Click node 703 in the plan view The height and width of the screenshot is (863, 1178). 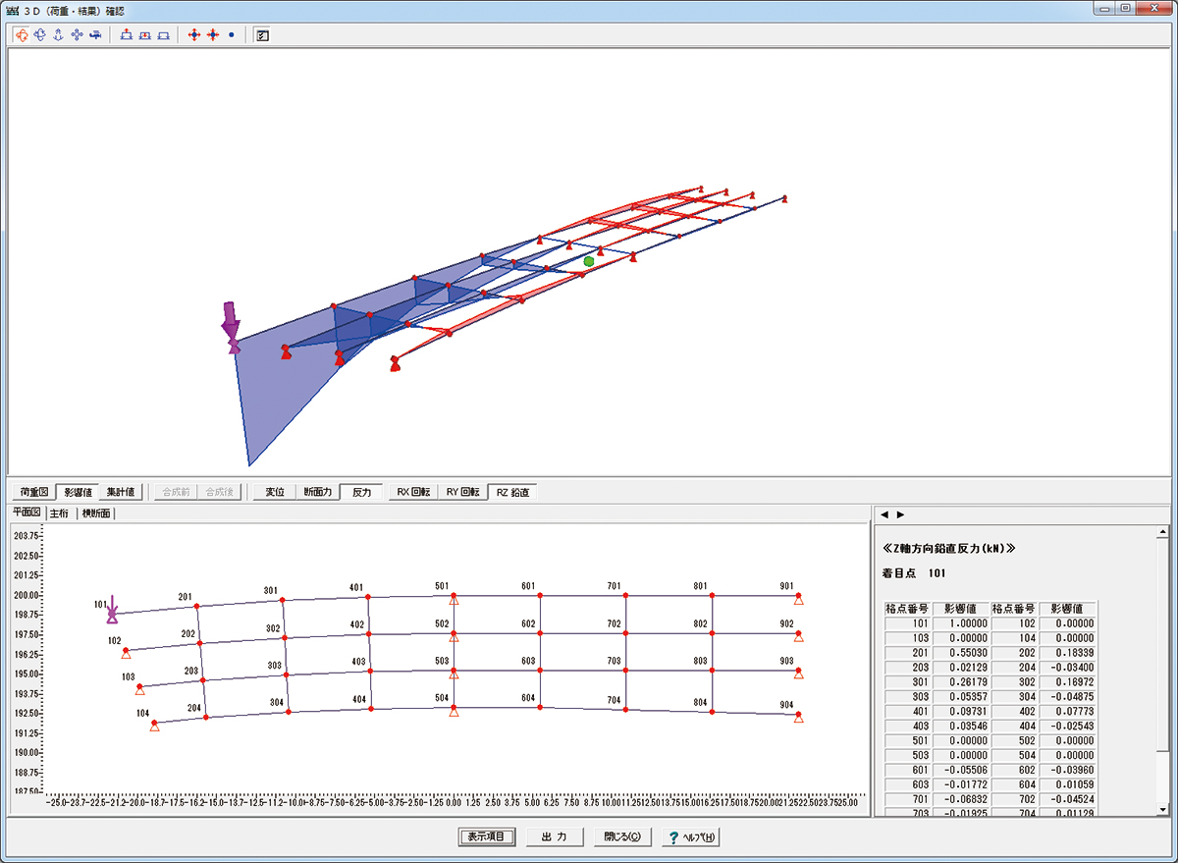tap(626, 672)
